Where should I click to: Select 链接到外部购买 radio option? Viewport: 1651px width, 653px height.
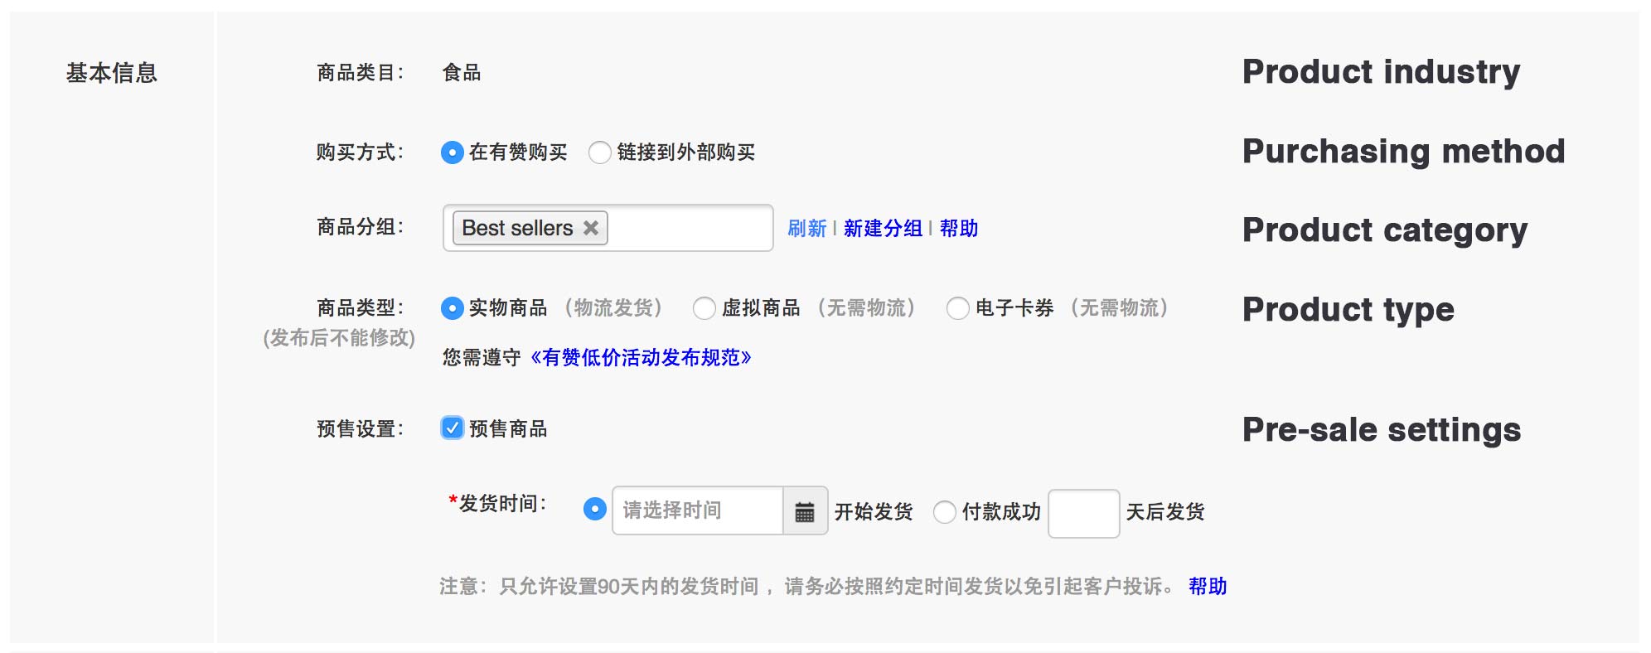pos(599,152)
